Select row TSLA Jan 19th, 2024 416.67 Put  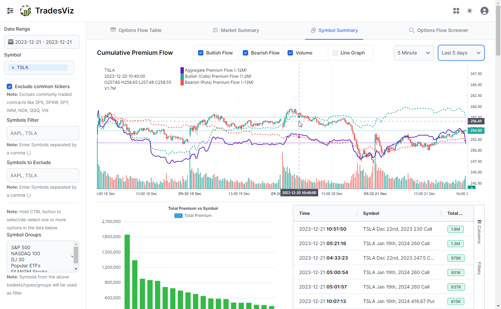[x=383, y=301]
